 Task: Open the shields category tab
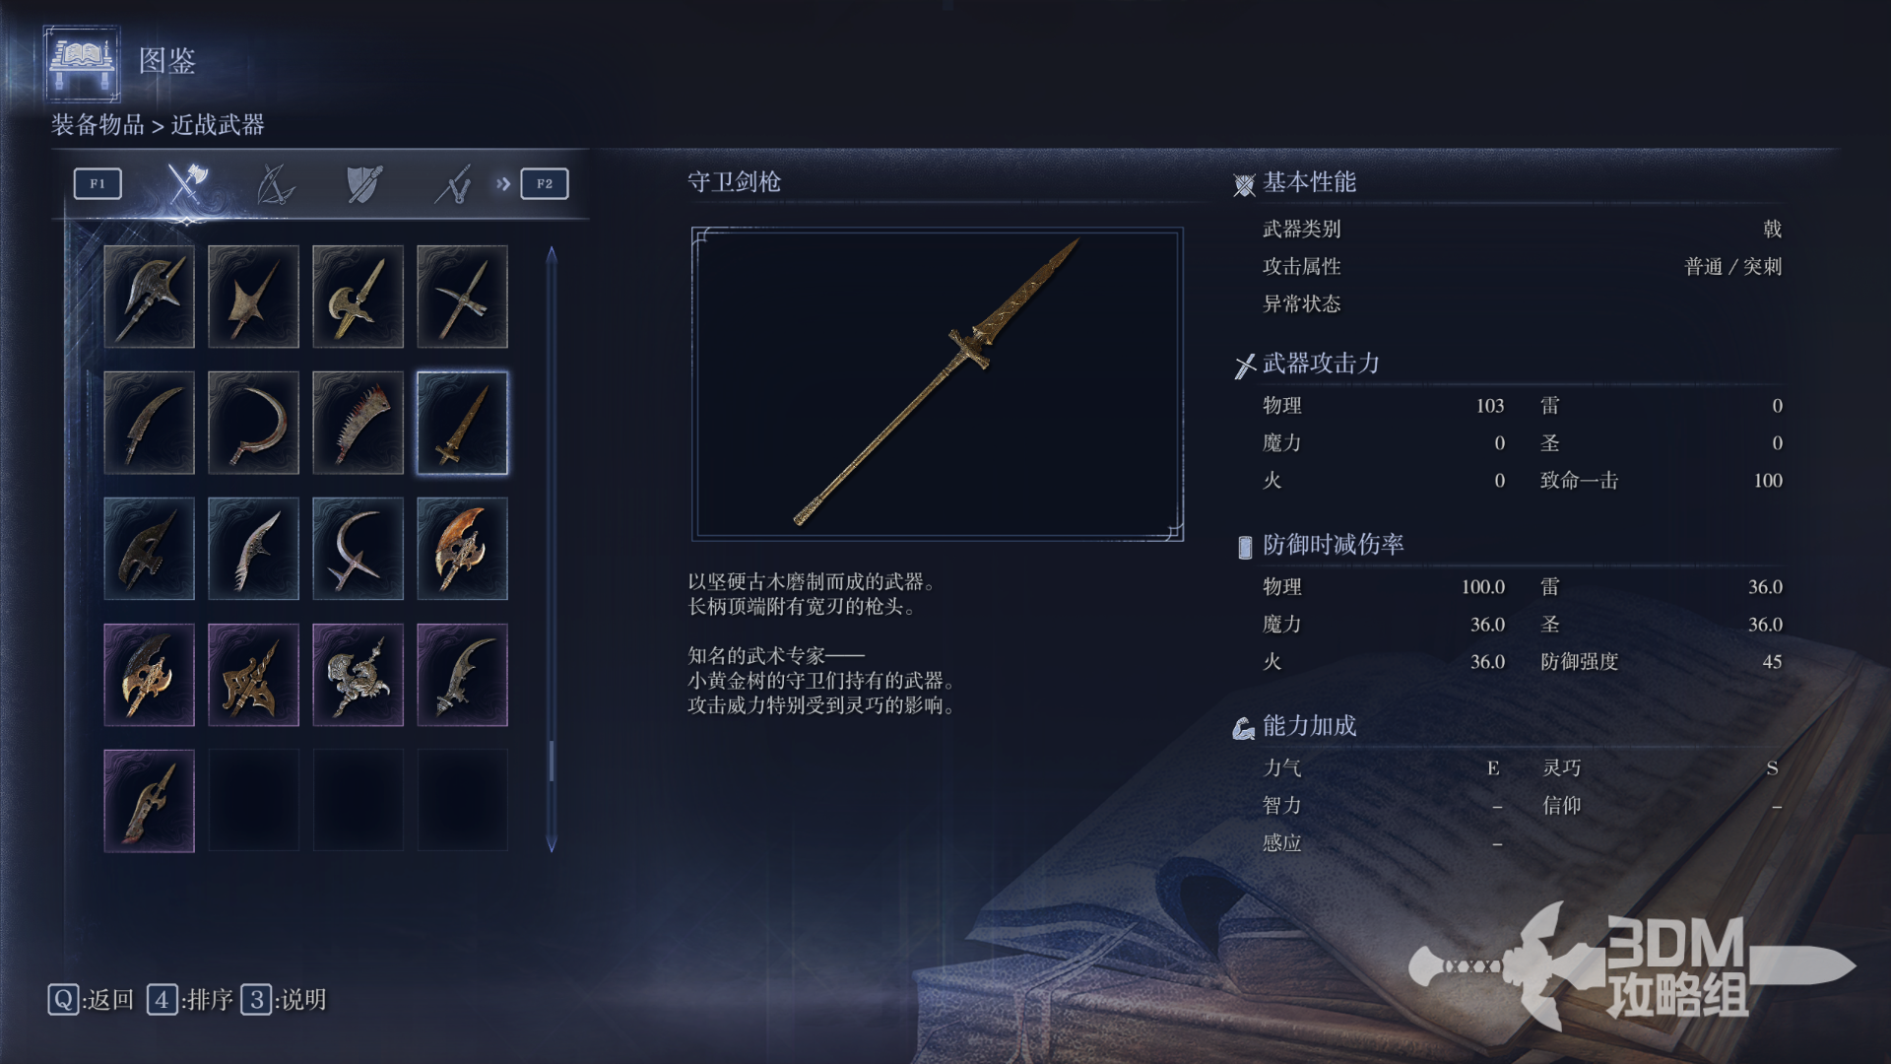tap(364, 183)
